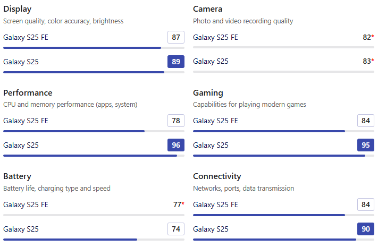
Task: Click the Connectivity section heading
Action: 217,176
